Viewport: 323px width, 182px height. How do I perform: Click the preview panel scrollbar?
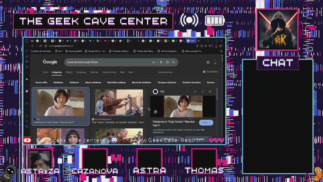click(x=217, y=95)
